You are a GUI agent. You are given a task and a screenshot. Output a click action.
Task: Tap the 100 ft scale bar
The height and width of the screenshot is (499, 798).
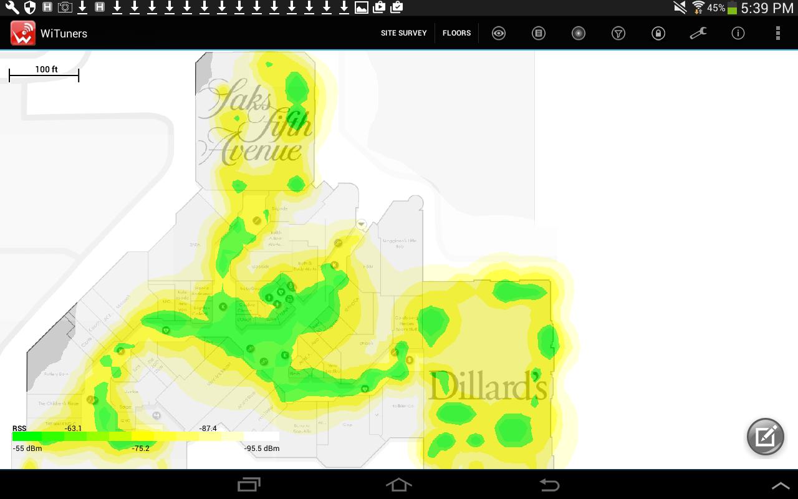tap(44, 73)
